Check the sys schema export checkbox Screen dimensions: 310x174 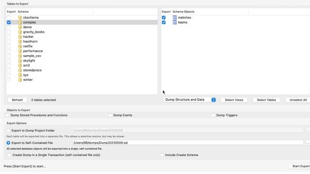coord(9,75)
